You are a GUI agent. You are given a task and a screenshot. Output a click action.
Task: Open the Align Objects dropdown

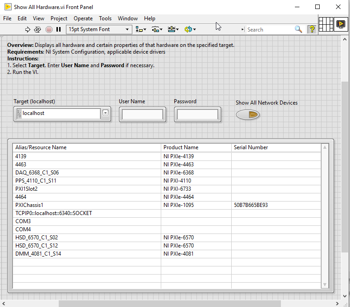point(141,29)
